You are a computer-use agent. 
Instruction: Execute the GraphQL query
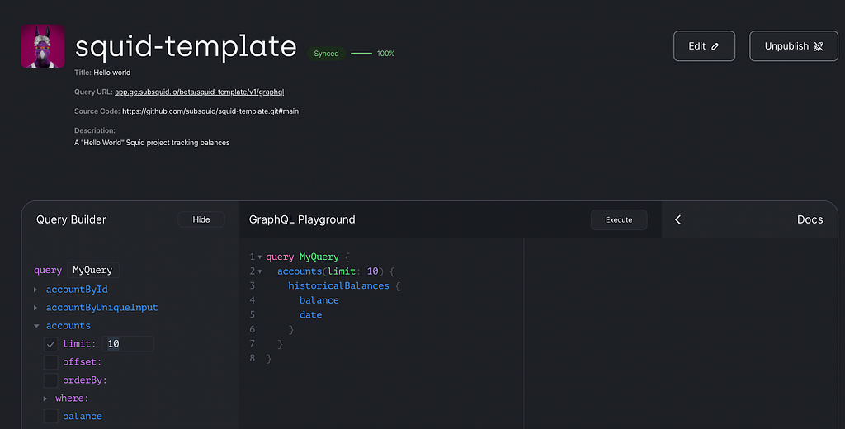[x=619, y=219]
